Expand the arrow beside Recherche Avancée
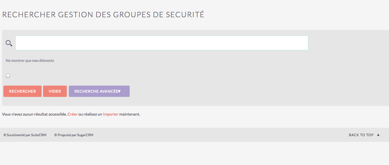The image size is (389, 165). pos(119,91)
